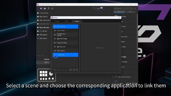This screenshot has width=171, height=96.
Task: Click the purple VSD logo icon in main toolbar
Action: click(41, 9)
